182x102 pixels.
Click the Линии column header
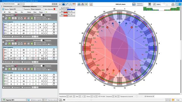click(29, 12)
